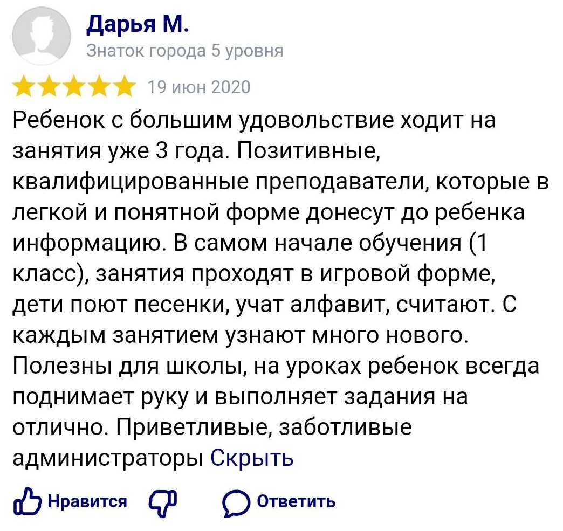The image size is (563, 531).
Task: Click the opening phrase Ребенок с большим удовольствие
Action: coord(203,120)
